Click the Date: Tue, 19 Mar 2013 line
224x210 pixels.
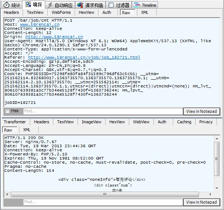click(50, 146)
